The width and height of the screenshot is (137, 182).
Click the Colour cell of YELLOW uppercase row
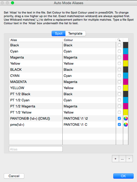(89, 88)
